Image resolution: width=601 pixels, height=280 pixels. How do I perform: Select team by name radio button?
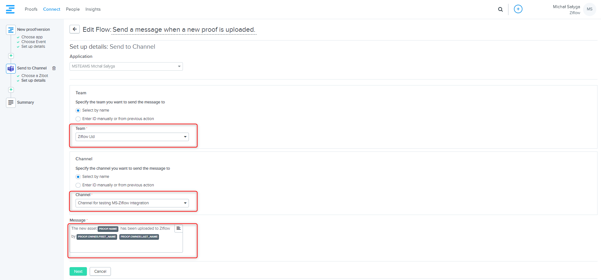click(x=78, y=111)
